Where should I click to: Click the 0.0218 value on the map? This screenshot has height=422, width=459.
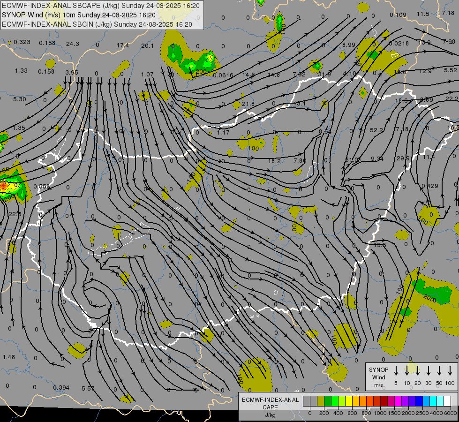[399, 43]
